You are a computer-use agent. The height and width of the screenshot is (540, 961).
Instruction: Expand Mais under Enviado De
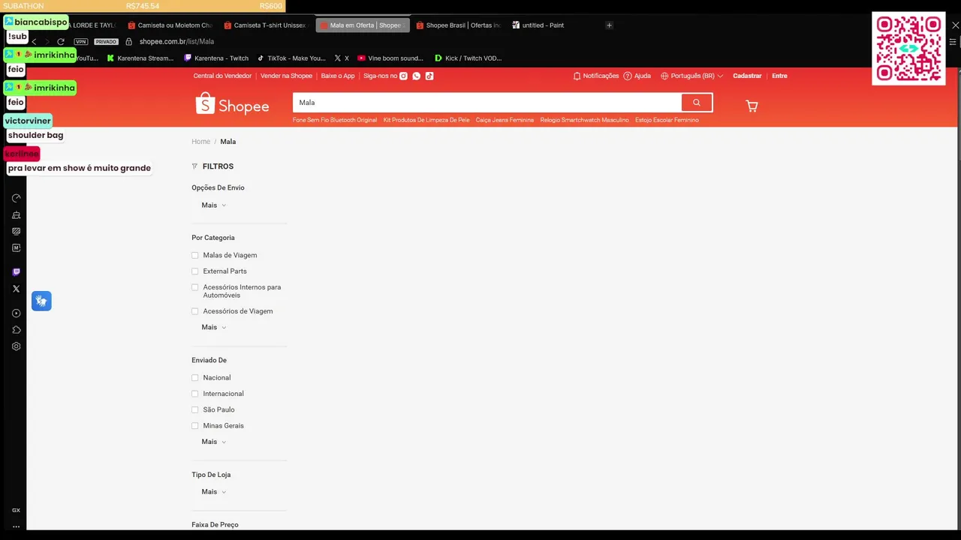213,442
